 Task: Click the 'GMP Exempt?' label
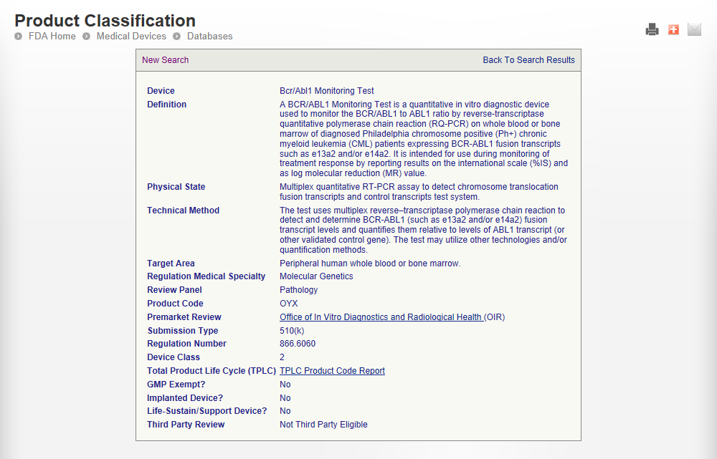tap(176, 385)
